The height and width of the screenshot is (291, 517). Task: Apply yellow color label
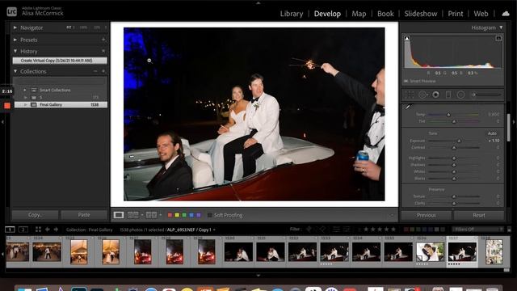(177, 215)
